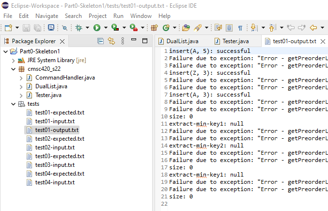Screen dimensions: 328x211
Task: Click the Next Annotation icon
Action: click(254, 28)
